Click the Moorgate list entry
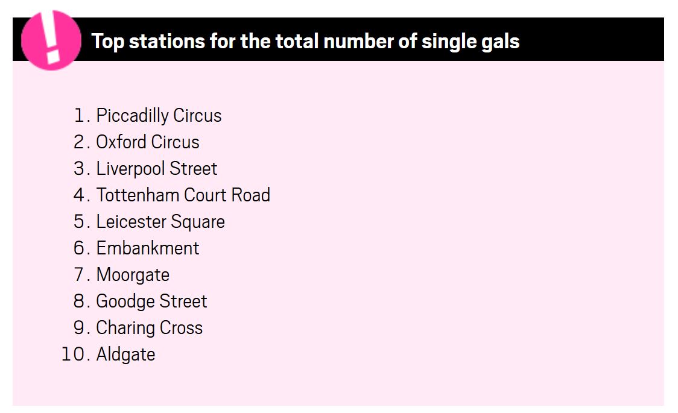Image resolution: width=678 pixels, height=413 pixels. pyautogui.click(x=133, y=275)
